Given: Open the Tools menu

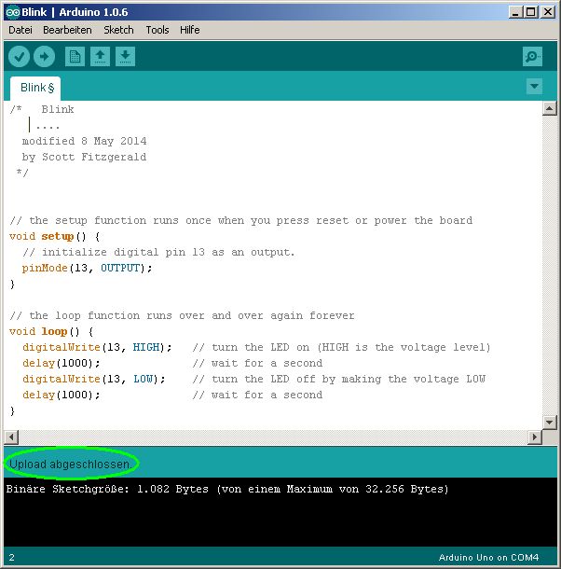Looking at the screenshot, I should 157,30.
